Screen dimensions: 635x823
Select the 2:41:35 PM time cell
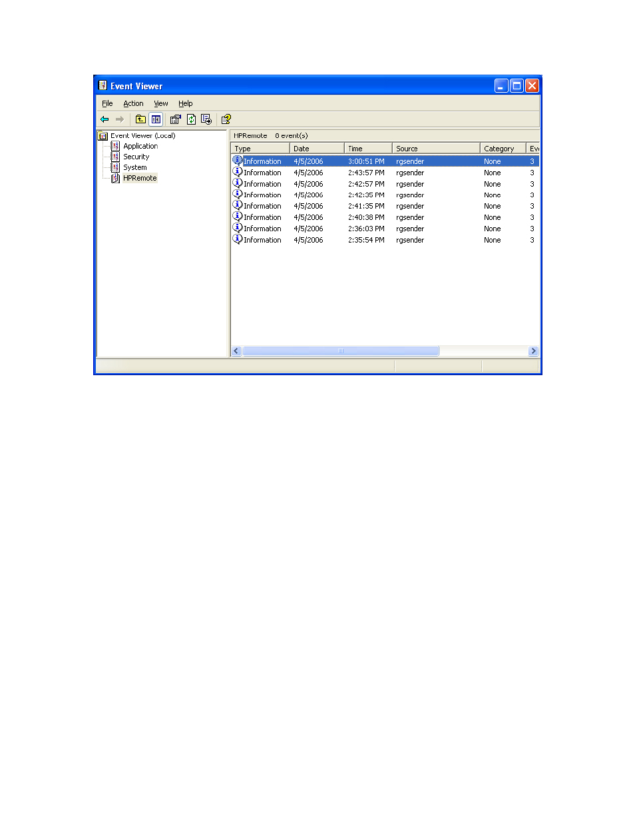tap(366, 206)
